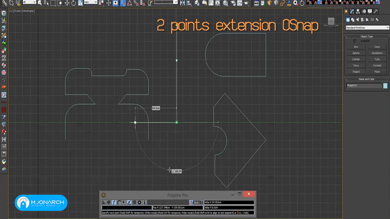Image resolution: width=390 pixels, height=219 pixels.
Task: Click the lines list icon in Polyline Pro
Action: coord(134,202)
